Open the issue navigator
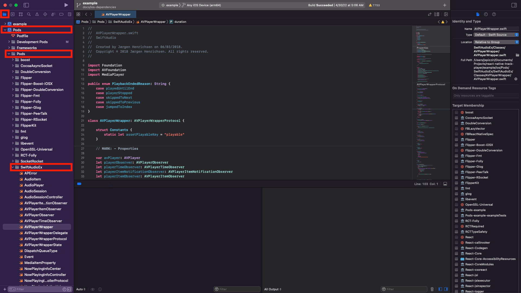This screenshot has width=521, height=293. (x=37, y=14)
